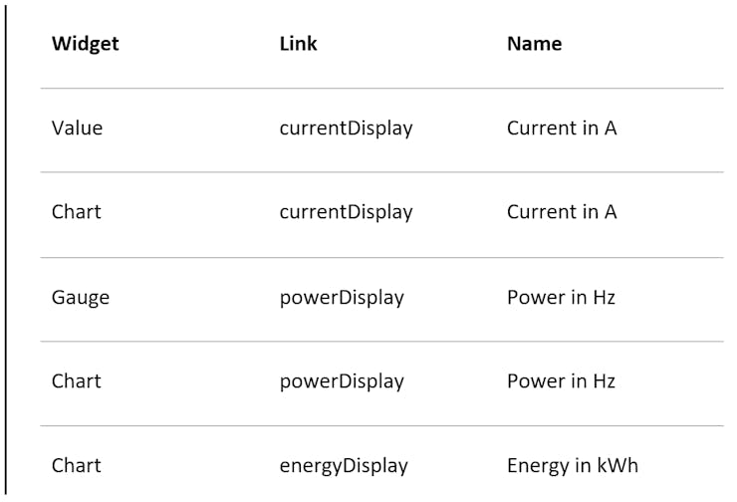
Task: Click the Link column header
Action: 299,44
